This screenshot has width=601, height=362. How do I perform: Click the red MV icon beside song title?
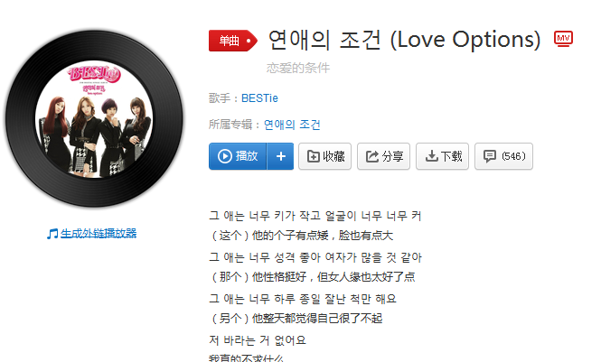point(563,39)
